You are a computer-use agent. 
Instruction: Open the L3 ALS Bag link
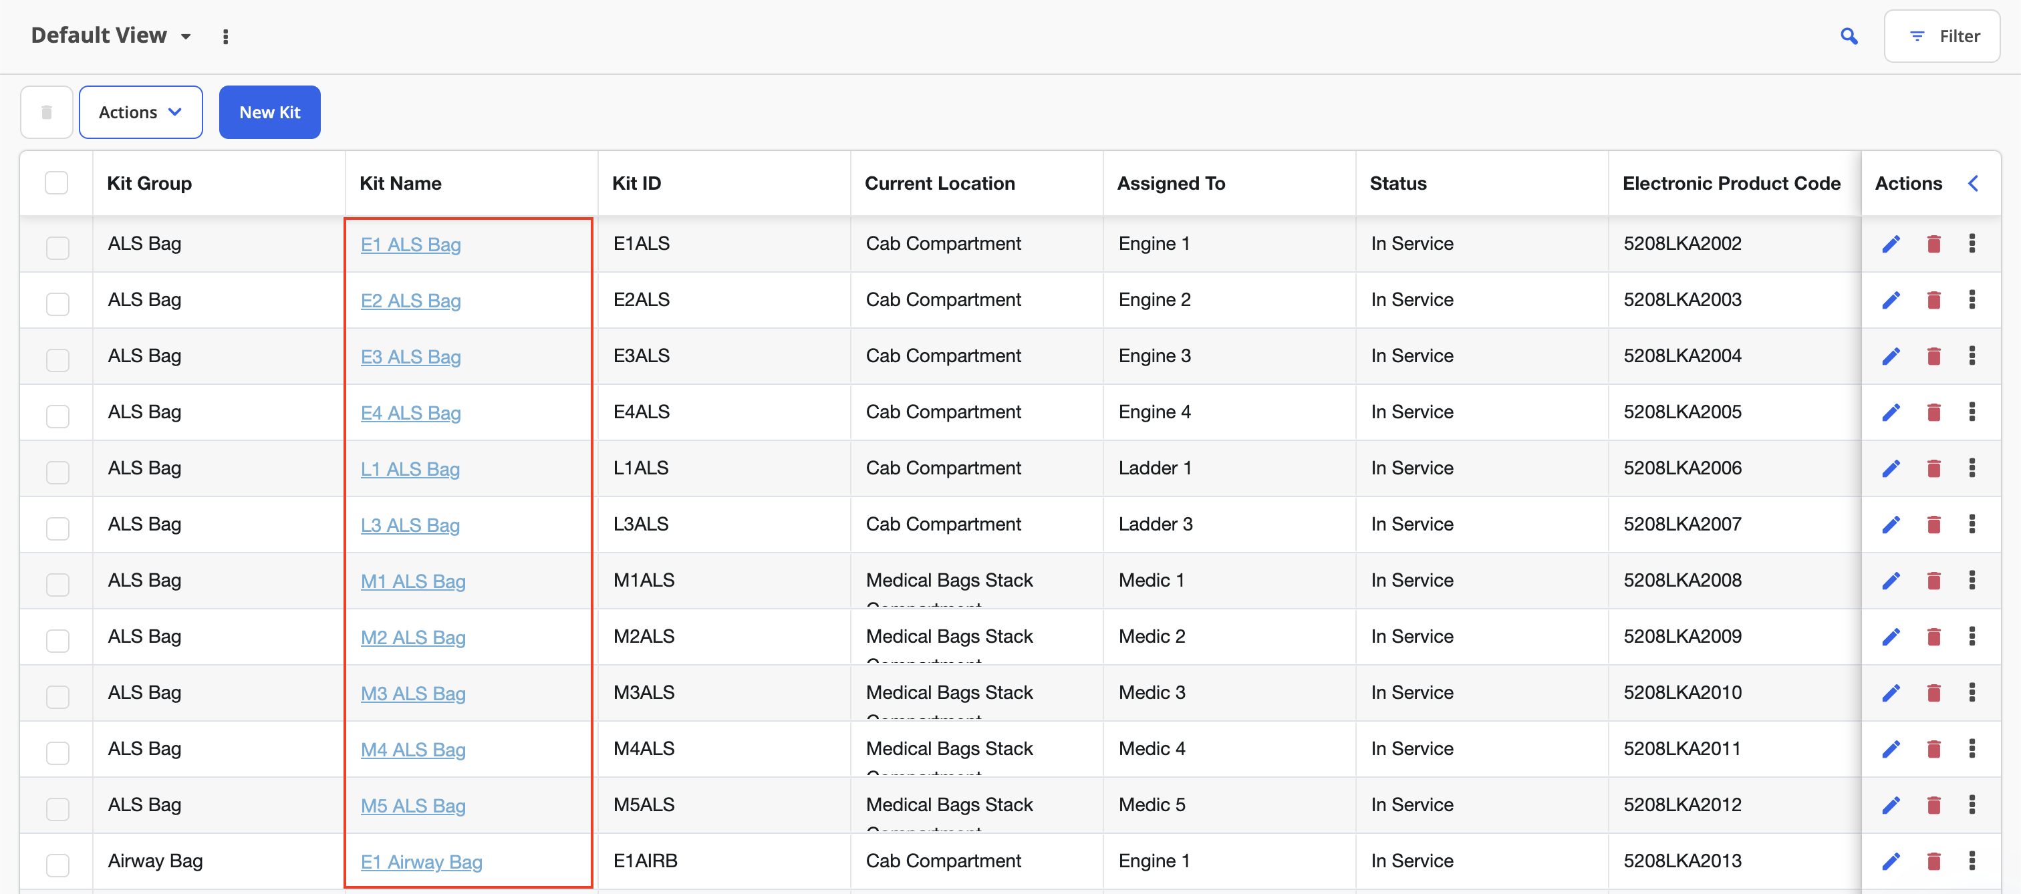[x=410, y=525]
